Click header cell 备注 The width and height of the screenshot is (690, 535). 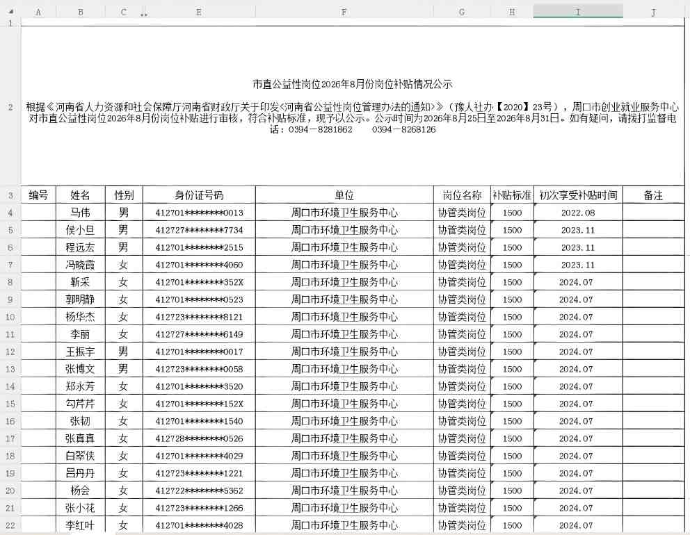(653, 195)
